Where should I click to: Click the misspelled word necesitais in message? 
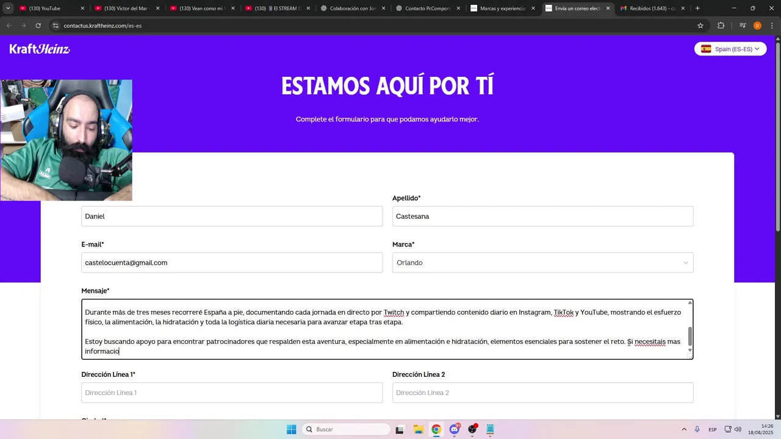650,341
